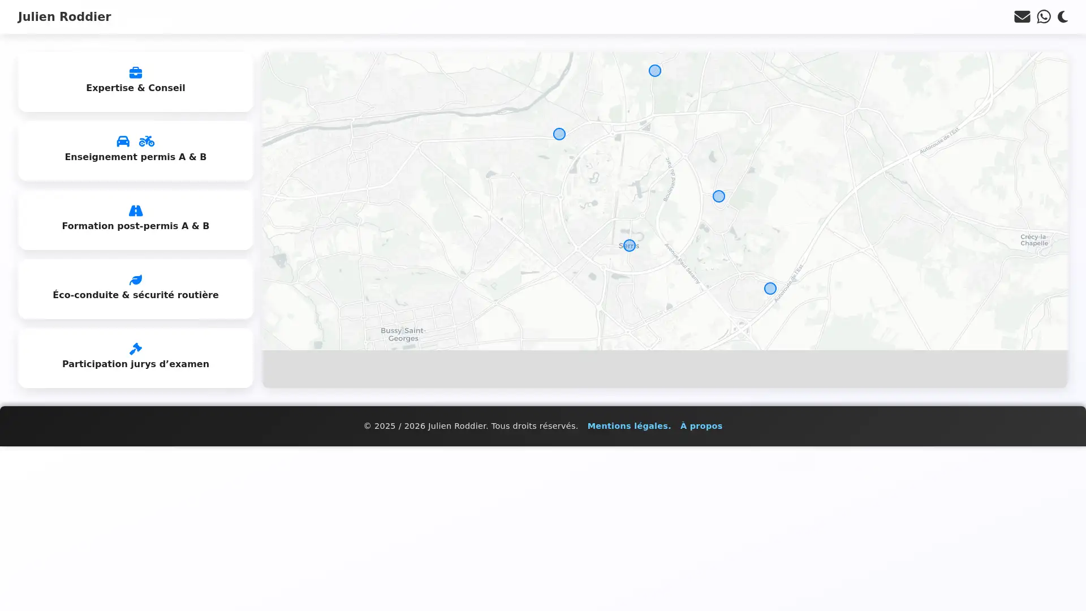
Task: Click the leaf icon on Éco-conduite card
Action: point(135,280)
